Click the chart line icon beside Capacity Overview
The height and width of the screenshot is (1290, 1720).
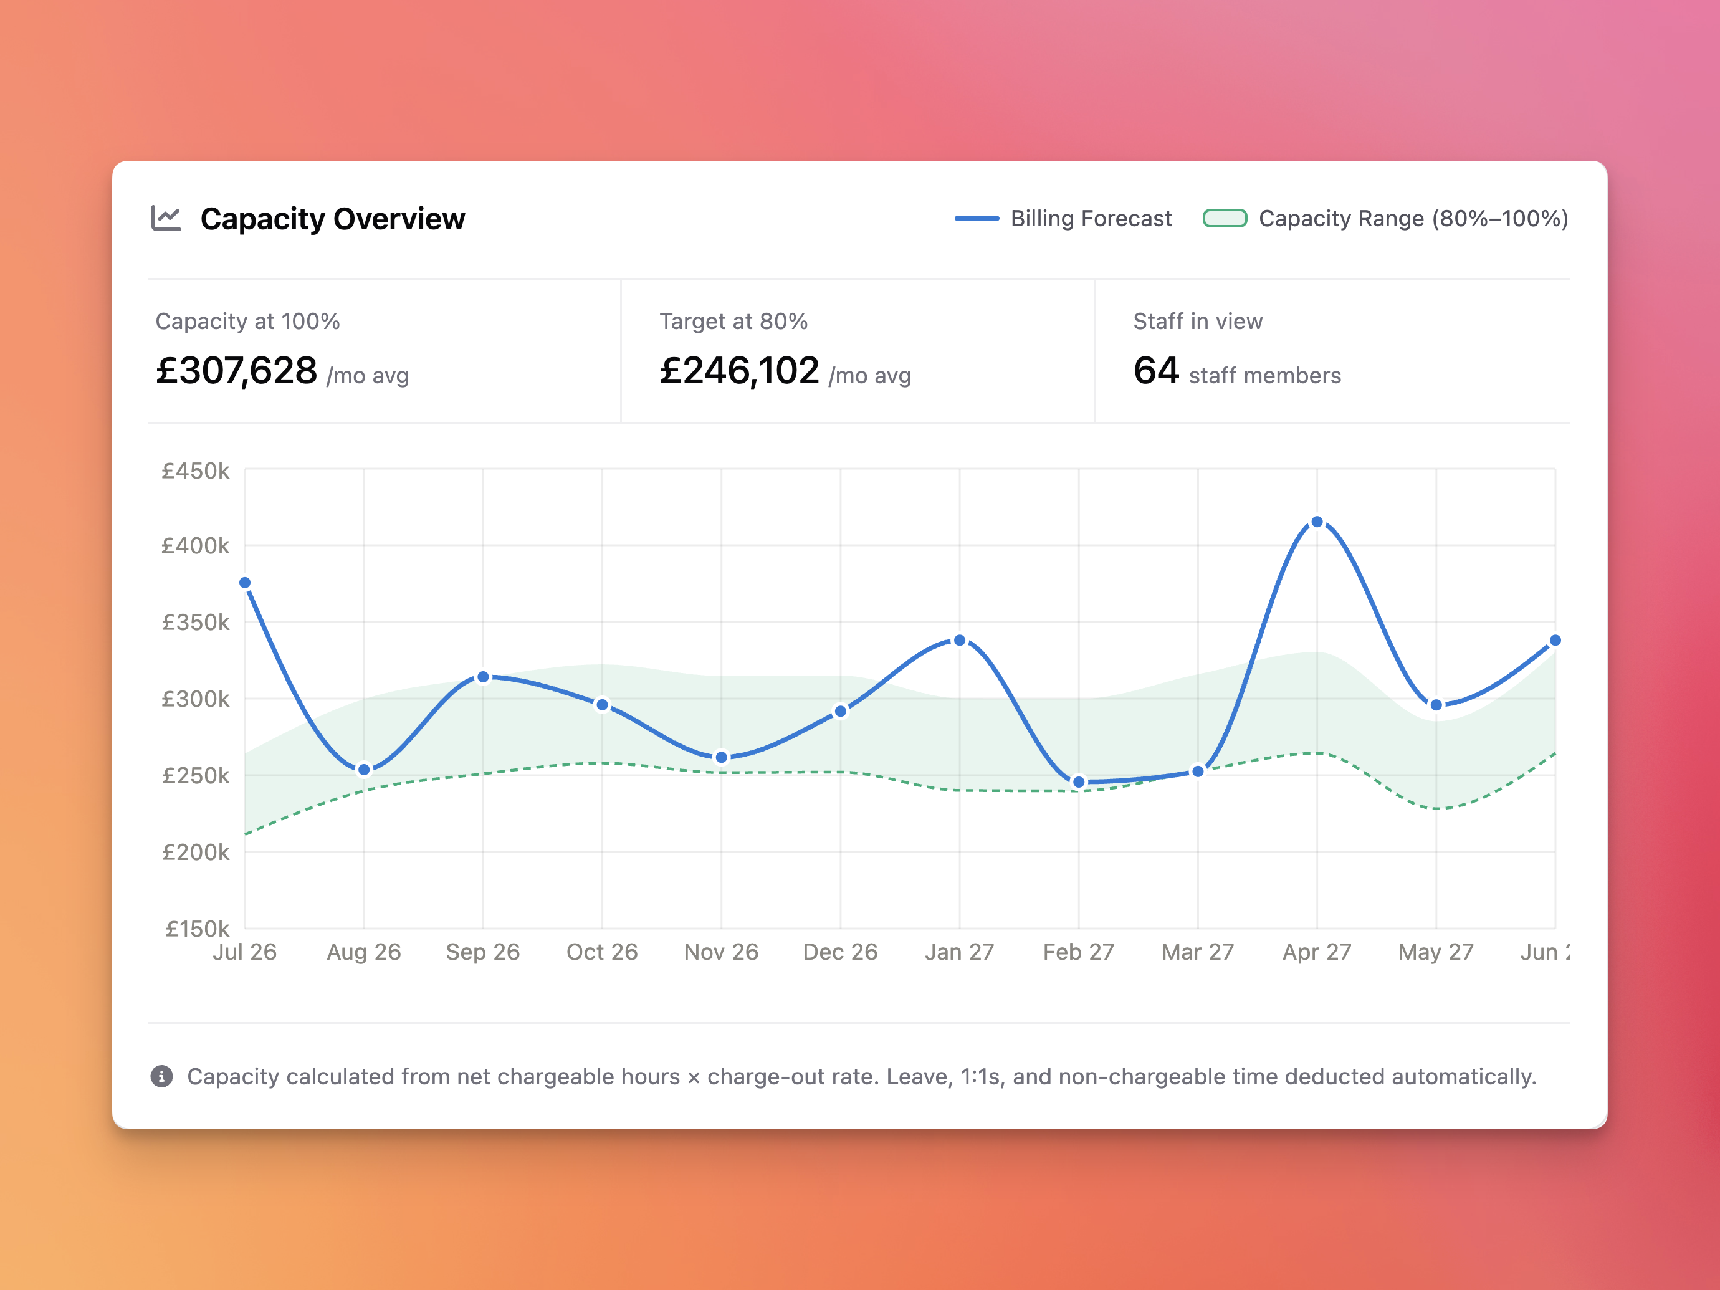[166, 219]
